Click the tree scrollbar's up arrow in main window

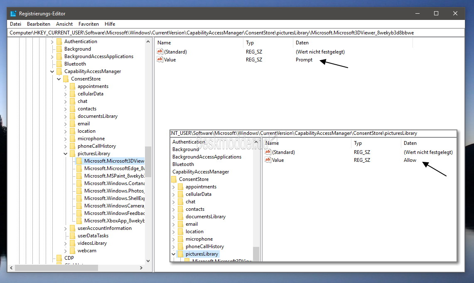point(148,41)
